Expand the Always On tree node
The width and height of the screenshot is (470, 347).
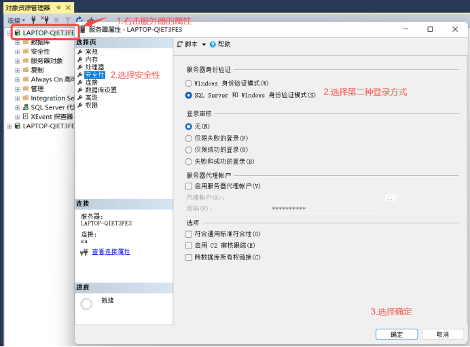(x=18, y=79)
